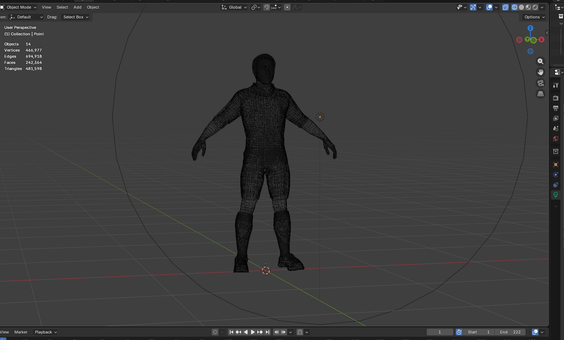
Task: Select the pan hand viewport icon
Action: coord(540,72)
